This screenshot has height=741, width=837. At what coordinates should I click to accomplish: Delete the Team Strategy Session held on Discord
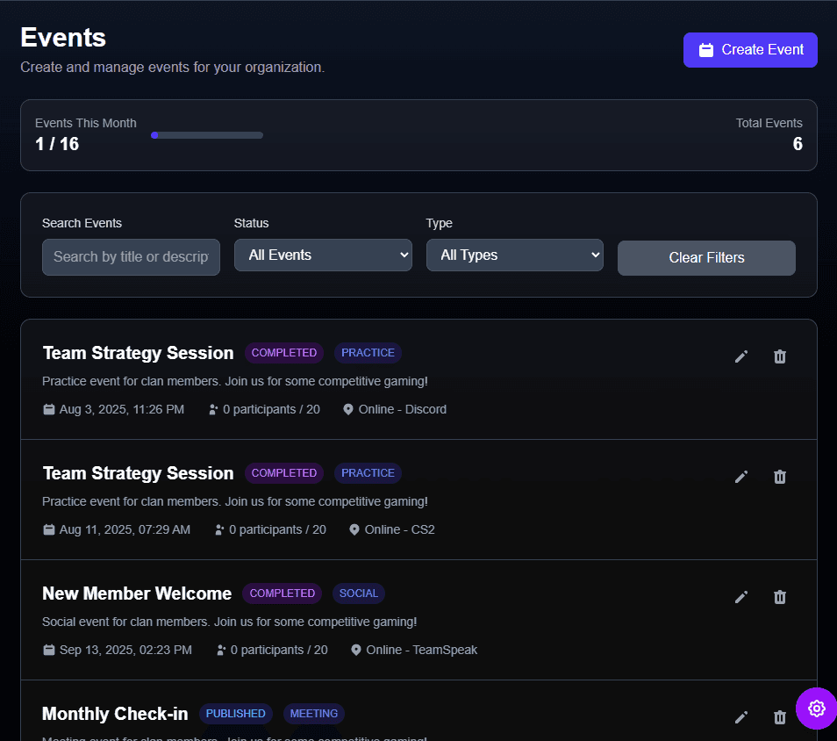pos(779,356)
